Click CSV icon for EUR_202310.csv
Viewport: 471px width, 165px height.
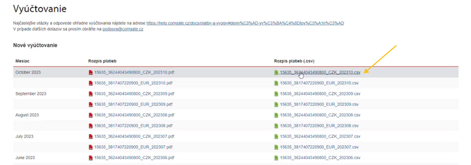277,83
